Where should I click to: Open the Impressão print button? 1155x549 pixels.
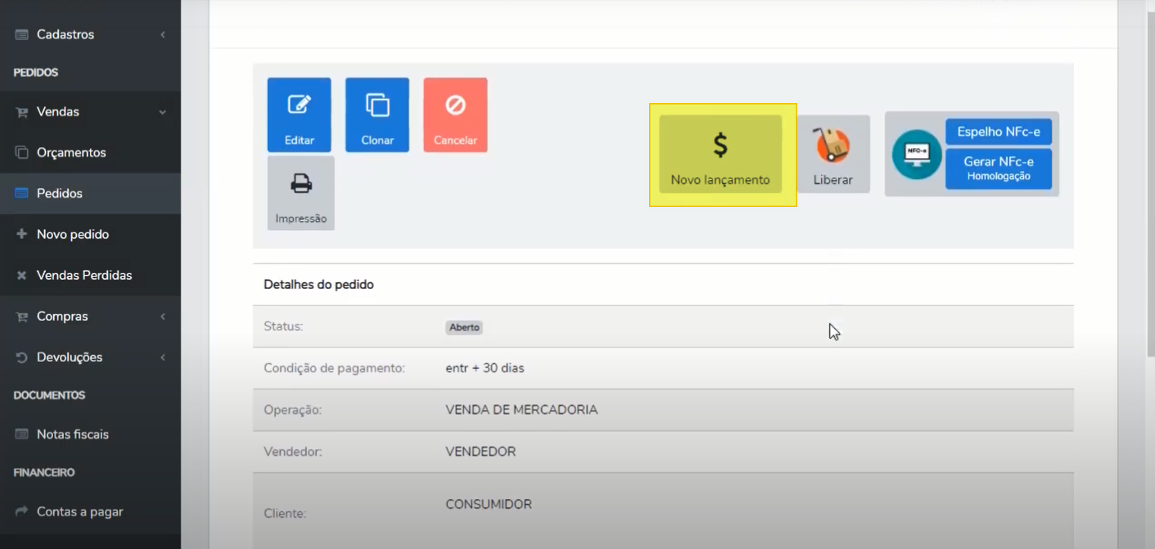point(301,193)
